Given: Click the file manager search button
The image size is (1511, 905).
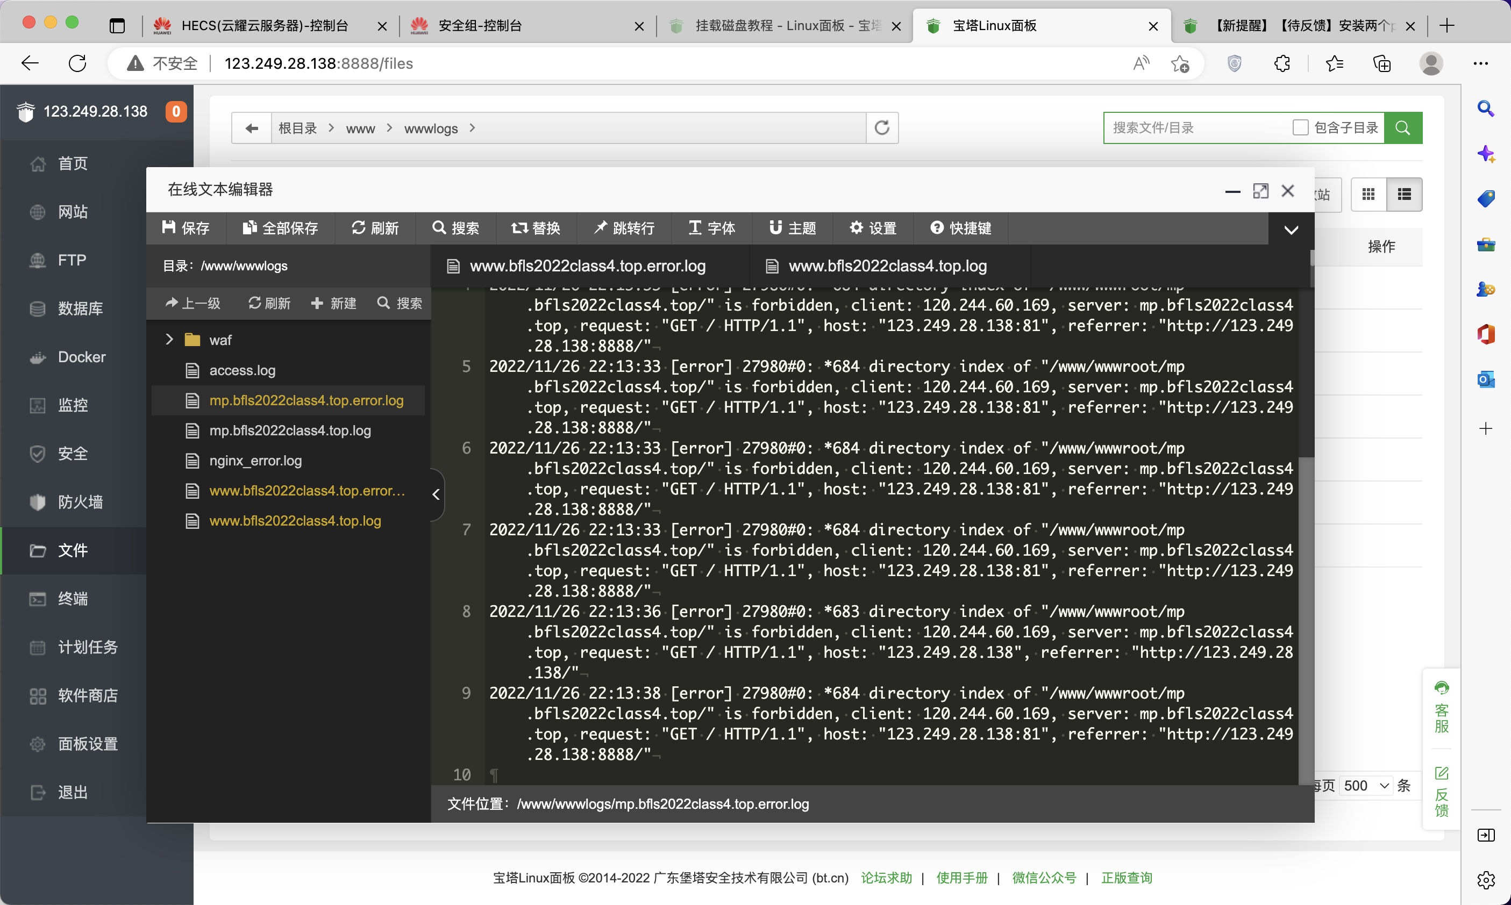Looking at the screenshot, I should (x=1402, y=127).
